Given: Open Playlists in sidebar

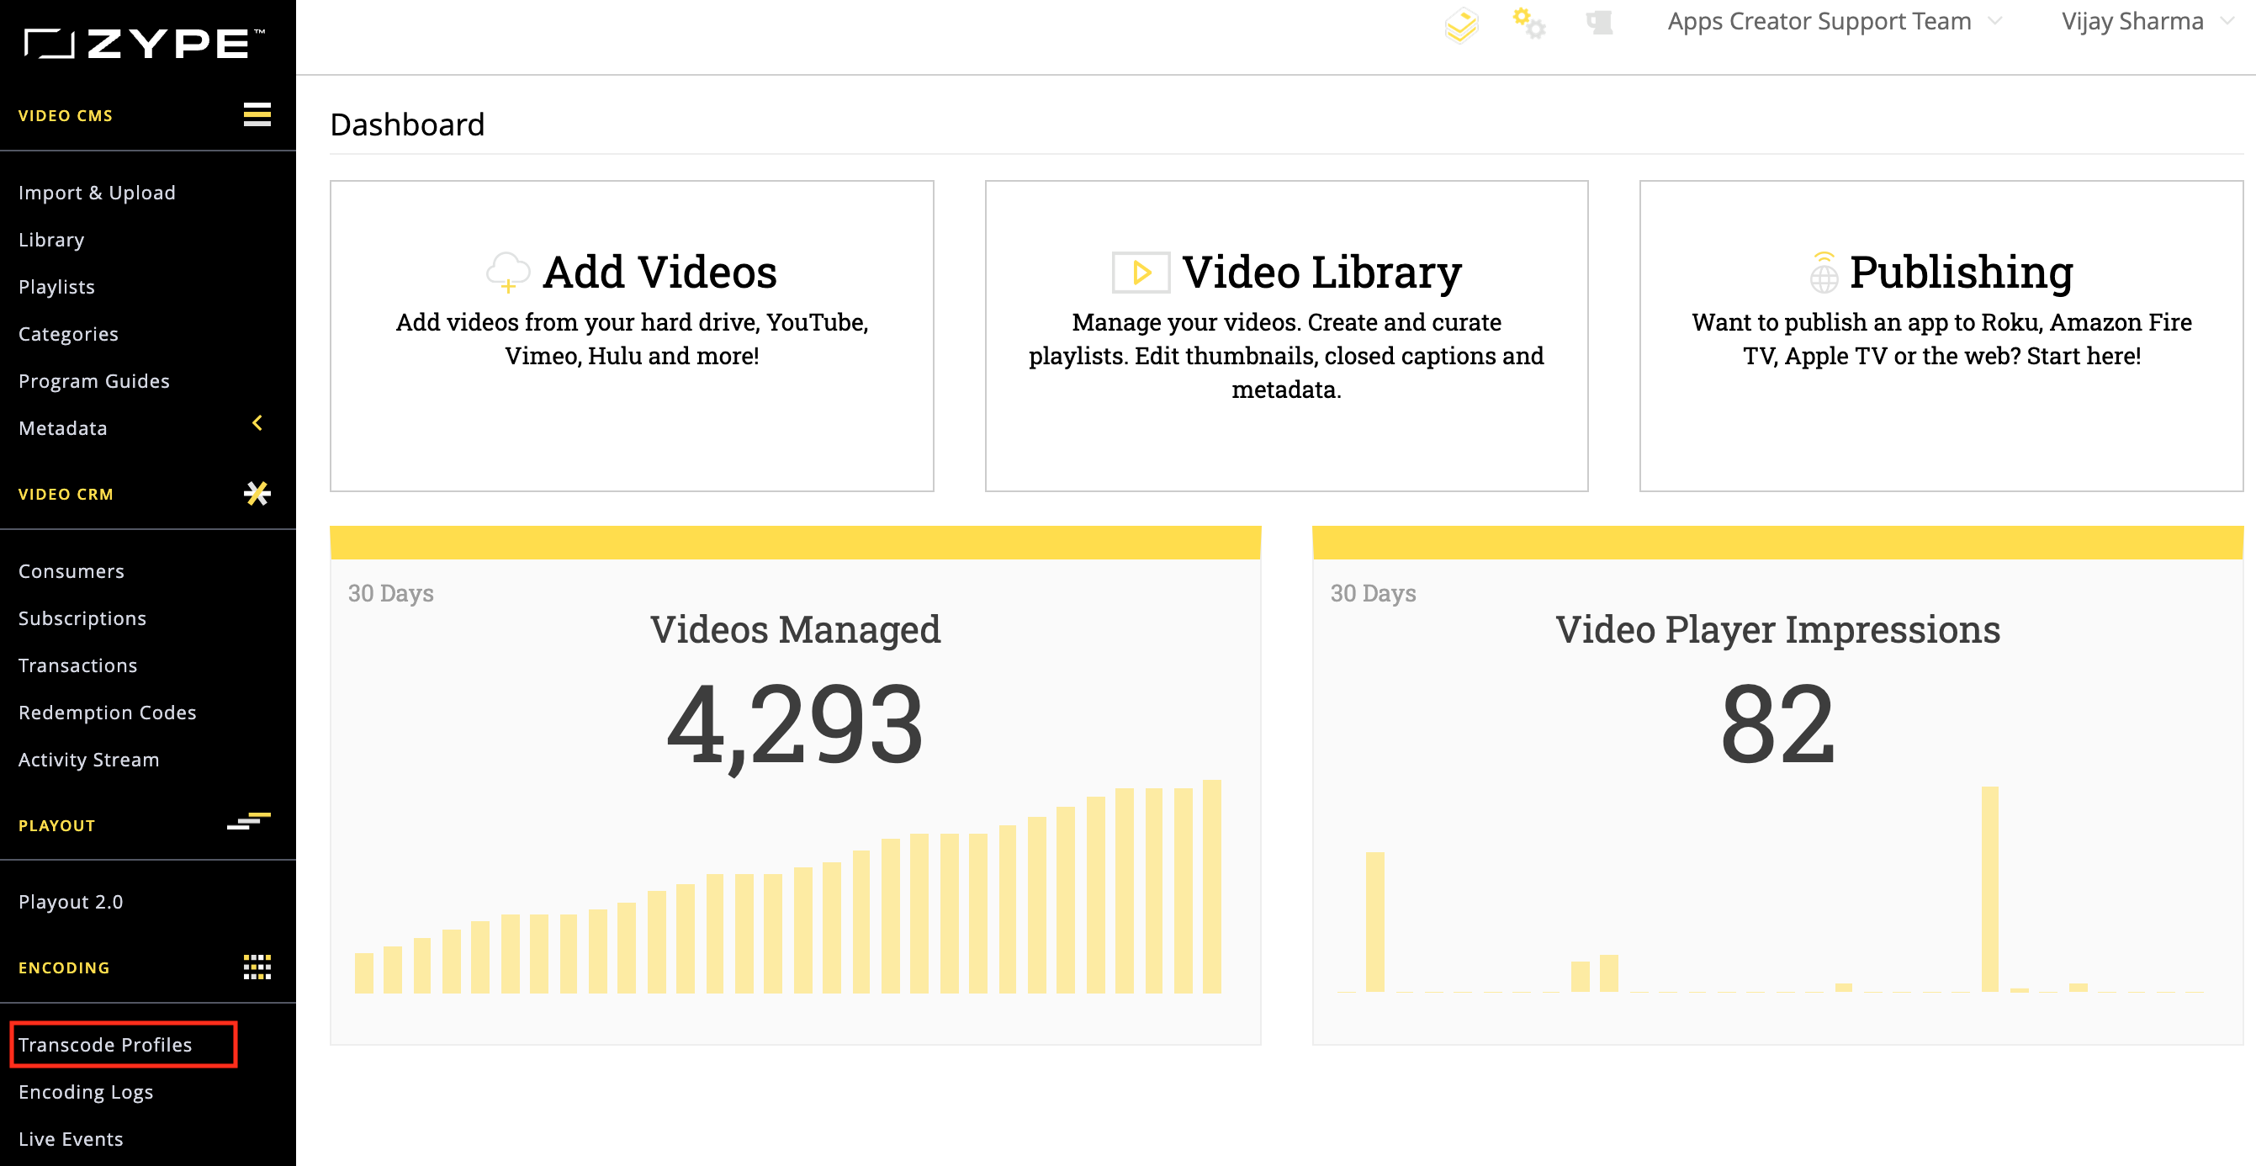Looking at the screenshot, I should [57, 288].
